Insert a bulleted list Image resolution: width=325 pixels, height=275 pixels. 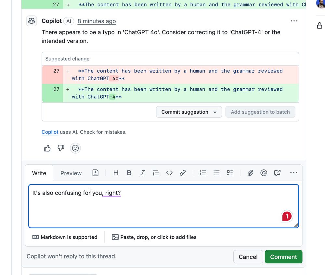pos(216,173)
